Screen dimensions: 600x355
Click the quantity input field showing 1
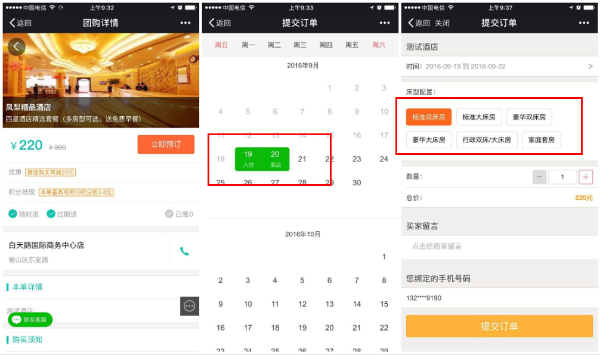(562, 177)
